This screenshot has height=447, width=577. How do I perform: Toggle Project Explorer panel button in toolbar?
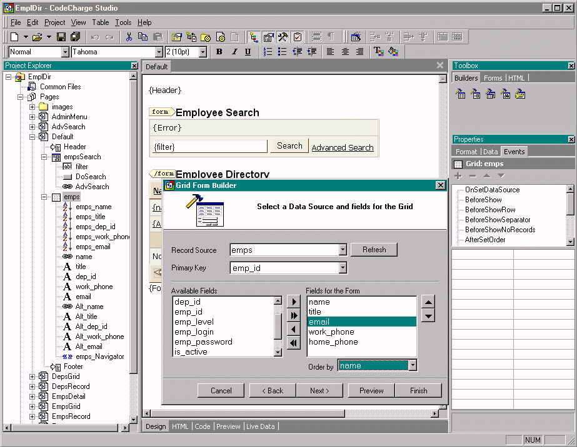(x=254, y=37)
